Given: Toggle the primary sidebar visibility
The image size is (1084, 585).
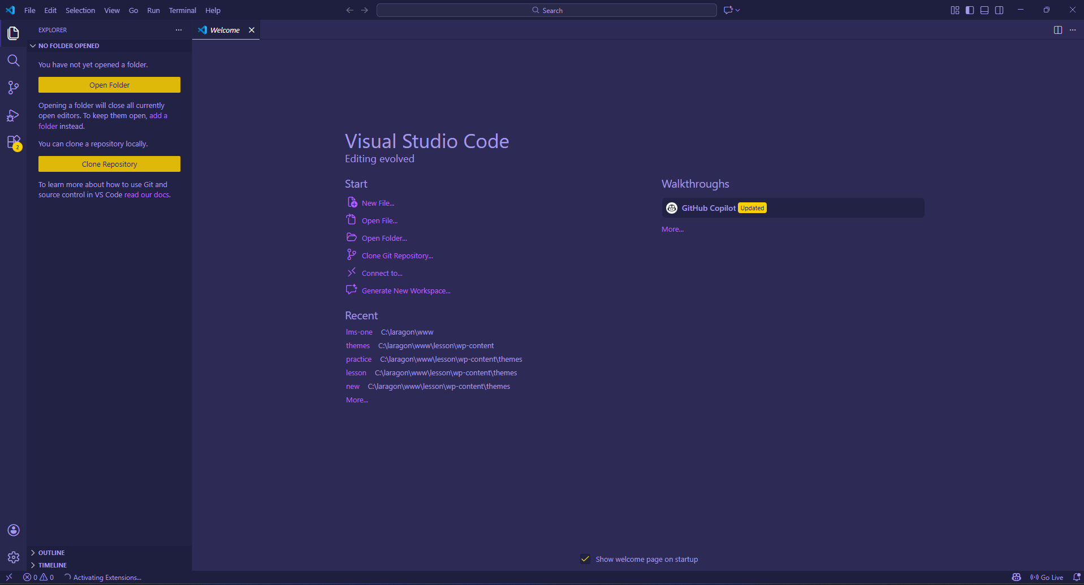Looking at the screenshot, I should click(969, 10).
